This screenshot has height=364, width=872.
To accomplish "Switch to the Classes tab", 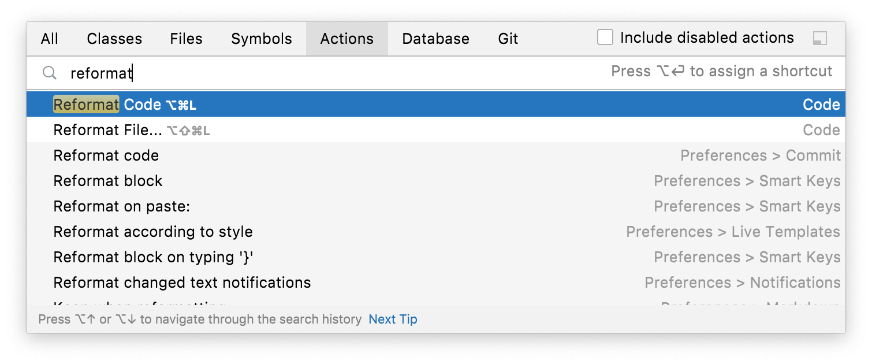I will (x=114, y=39).
